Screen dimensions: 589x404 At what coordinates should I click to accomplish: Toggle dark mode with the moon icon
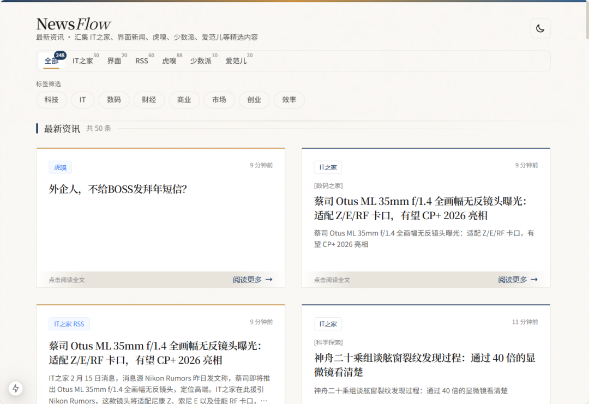pyautogui.click(x=540, y=28)
